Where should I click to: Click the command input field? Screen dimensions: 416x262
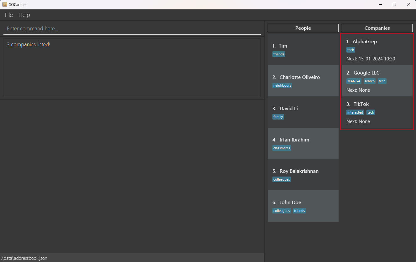tap(132, 28)
